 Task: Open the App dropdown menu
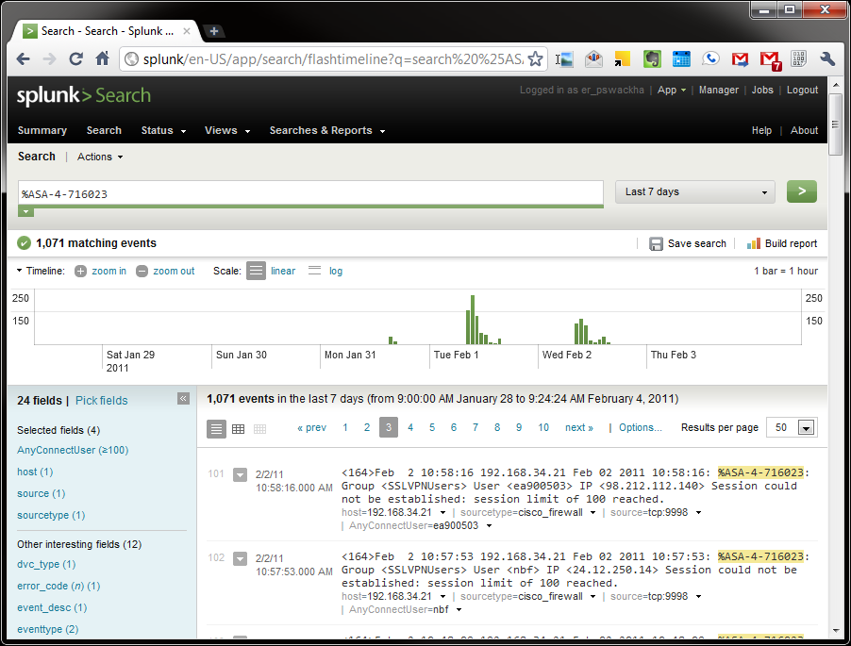[x=672, y=90]
